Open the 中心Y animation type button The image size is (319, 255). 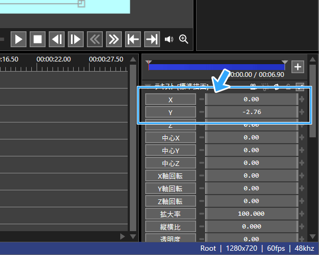[x=171, y=150]
